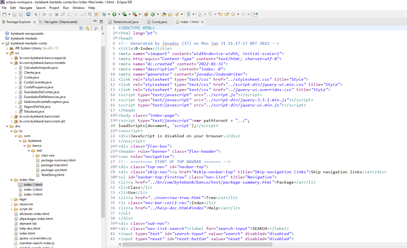Click the Step Over icon
The image size is (407, 248).
[75, 14]
